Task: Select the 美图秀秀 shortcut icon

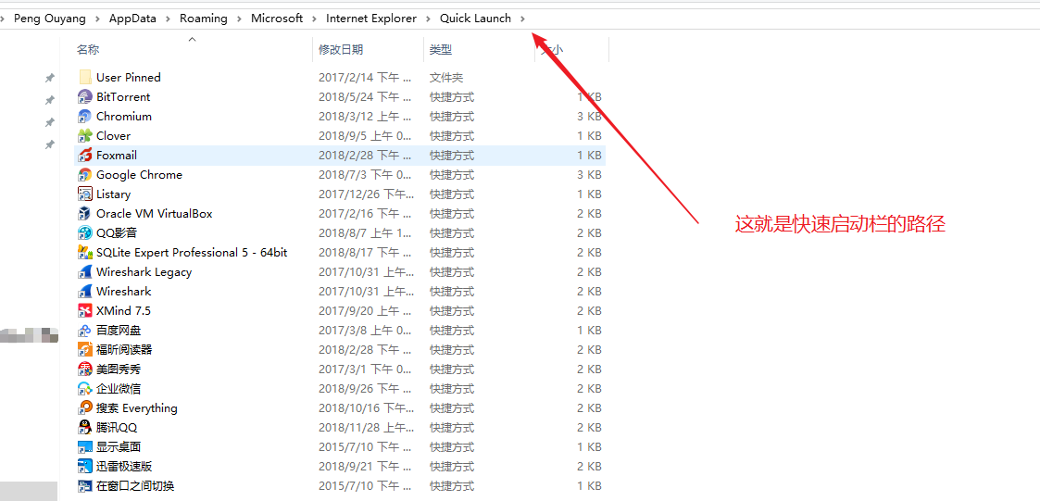Action: point(85,369)
